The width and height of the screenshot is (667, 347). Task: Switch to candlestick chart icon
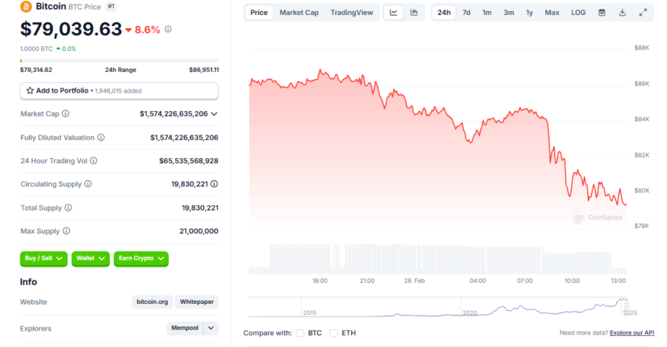click(x=414, y=13)
